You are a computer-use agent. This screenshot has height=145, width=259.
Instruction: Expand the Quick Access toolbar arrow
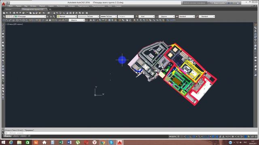8,3
